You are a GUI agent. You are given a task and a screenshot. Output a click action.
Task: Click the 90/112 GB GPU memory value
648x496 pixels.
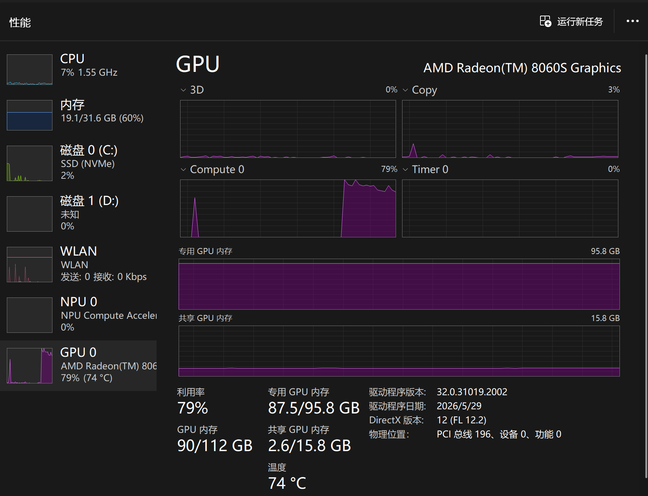click(215, 446)
